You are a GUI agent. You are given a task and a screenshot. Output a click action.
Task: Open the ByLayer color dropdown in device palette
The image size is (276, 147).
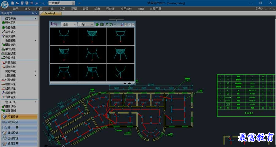pyautogui.click(x=86, y=24)
